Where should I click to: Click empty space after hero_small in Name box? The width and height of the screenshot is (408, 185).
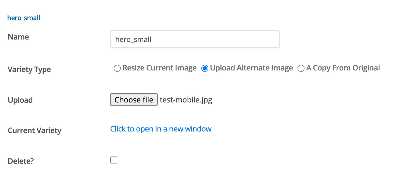[x=216, y=39]
